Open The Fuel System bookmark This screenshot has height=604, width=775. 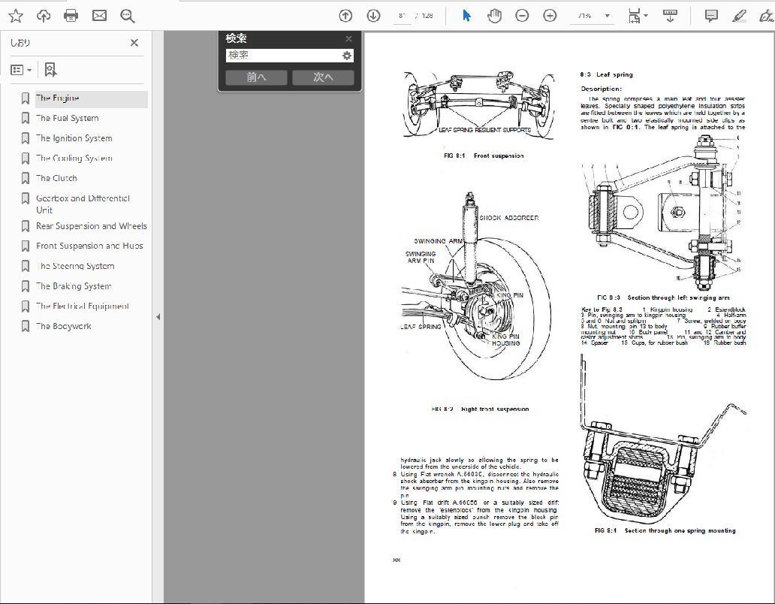tap(68, 118)
